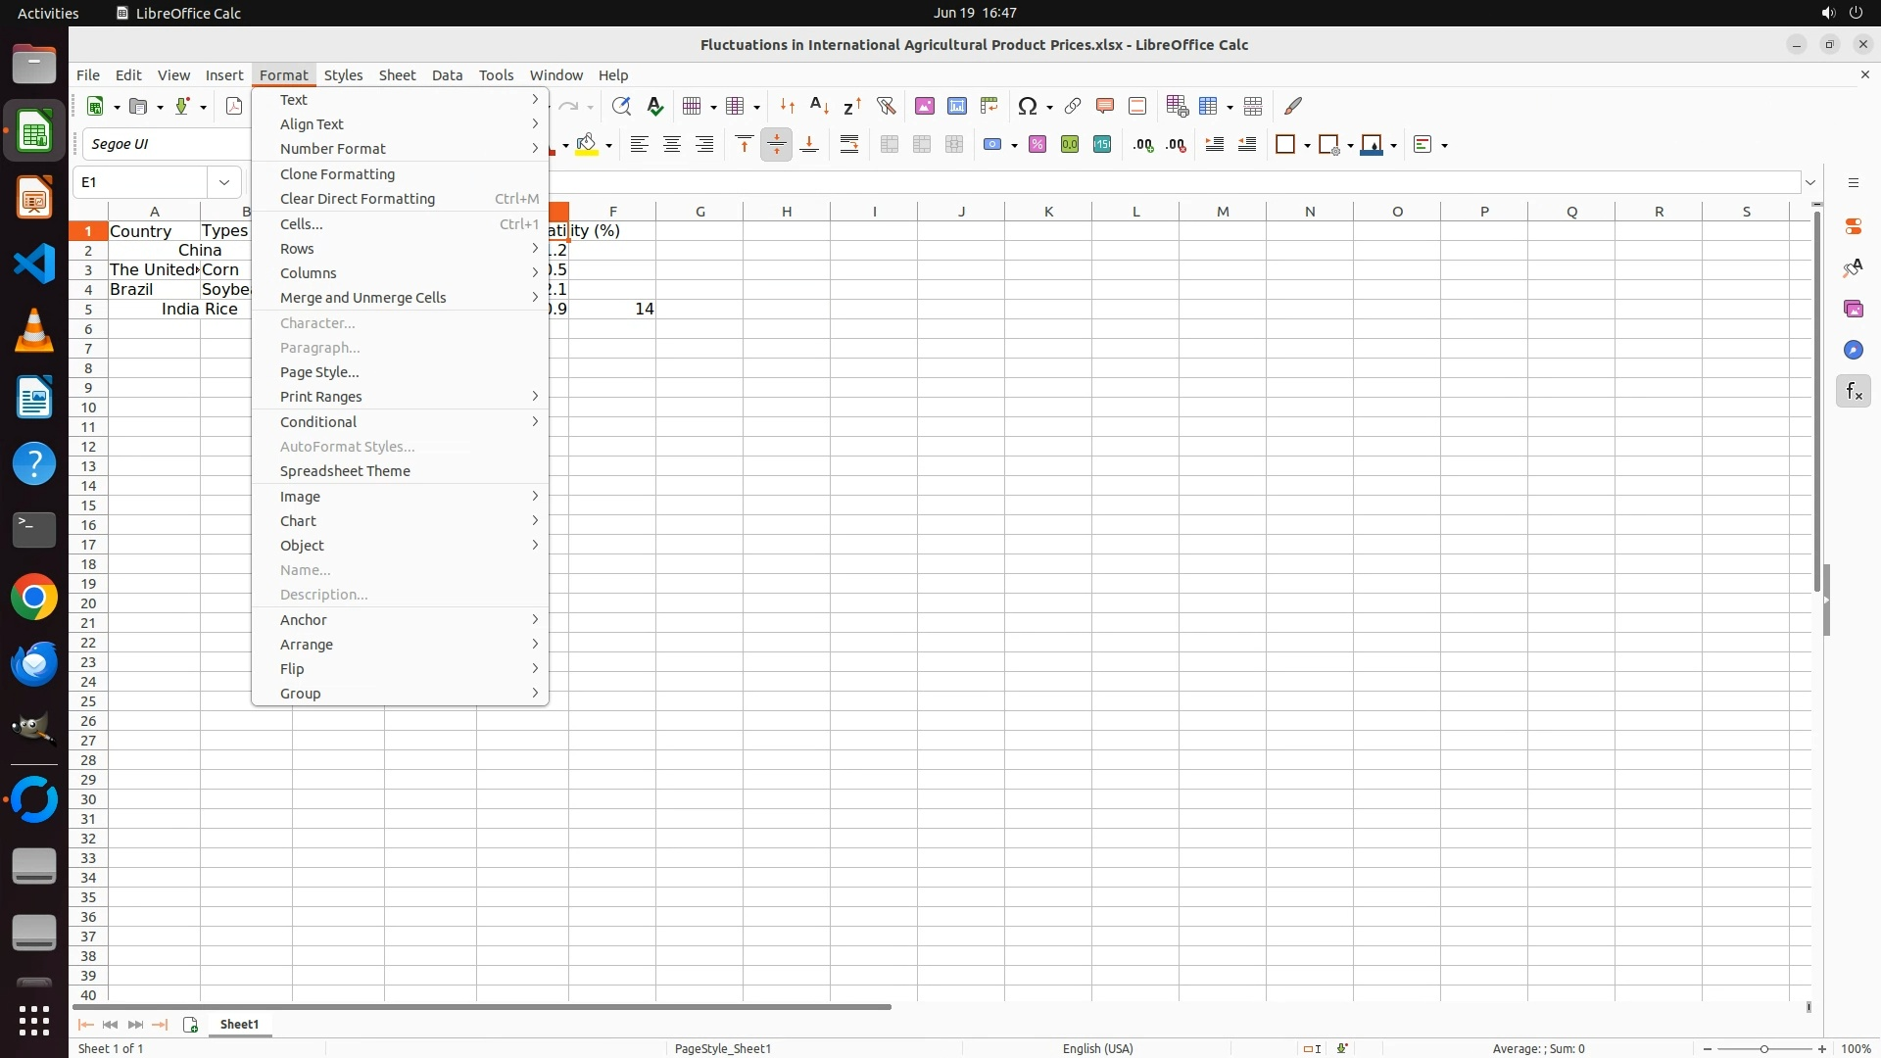Click Background Color yellow swatch
Screen dimensions: 1881x1058
[587, 145]
